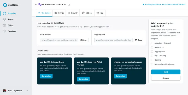The width and height of the screenshot is (188, 95).
Task: Click the Billing wallet icon
Action: [4, 25]
